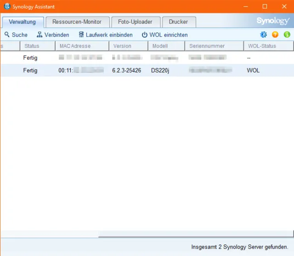
Task: Click Fertig status in DS220j row
Action: tap(30, 71)
